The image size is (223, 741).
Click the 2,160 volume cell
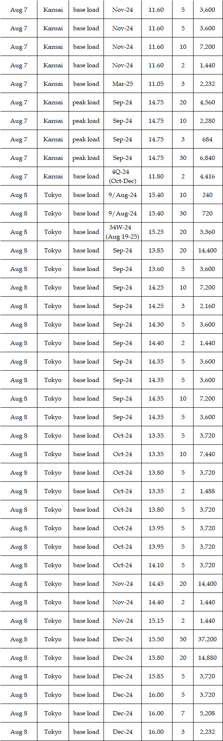pos(207,306)
